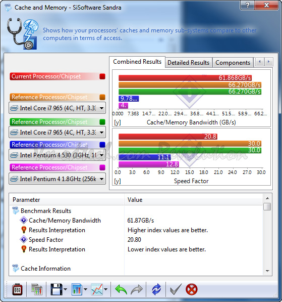Screen dimensions: 282x302
Task: Click the magenta 12.8 speed factor bar
Action: pos(149,164)
